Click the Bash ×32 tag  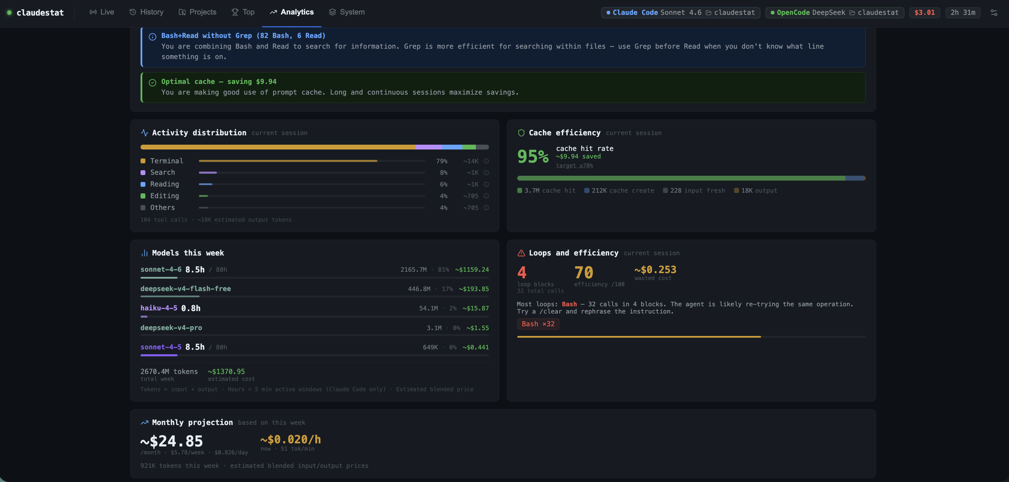tap(538, 324)
